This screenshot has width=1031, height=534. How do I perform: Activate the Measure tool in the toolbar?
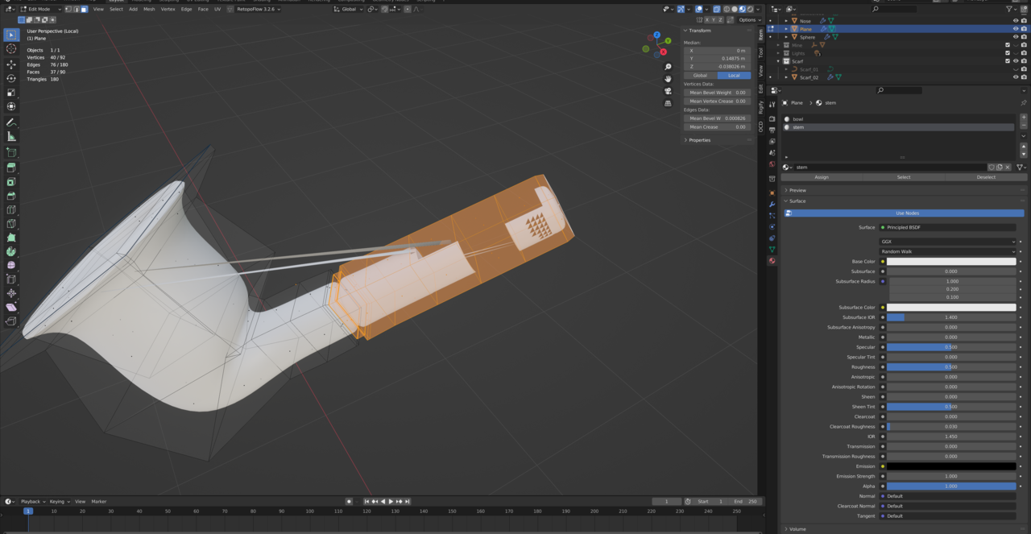pos(10,137)
